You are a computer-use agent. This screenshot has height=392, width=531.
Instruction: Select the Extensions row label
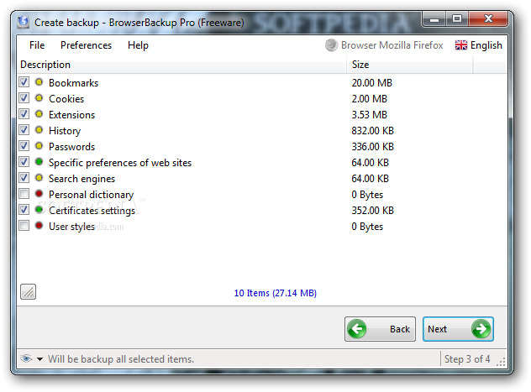coord(71,115)
